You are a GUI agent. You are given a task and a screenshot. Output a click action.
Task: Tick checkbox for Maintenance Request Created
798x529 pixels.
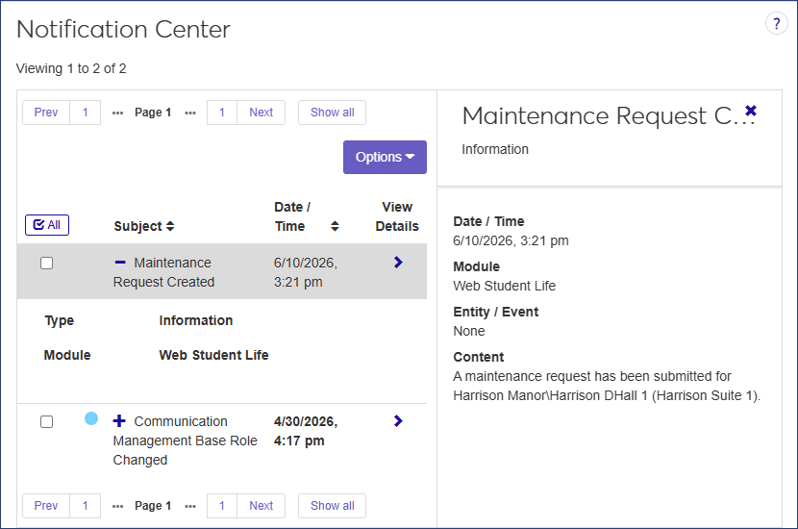(x=47, y=264)
